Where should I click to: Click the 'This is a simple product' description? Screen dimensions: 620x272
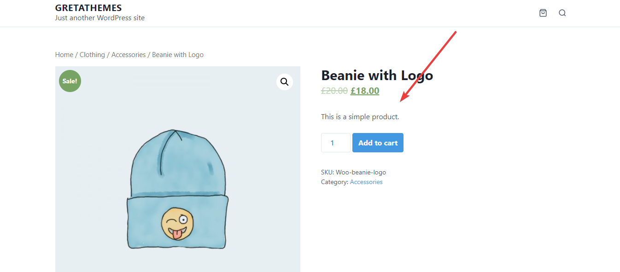[x=360, y=117]
